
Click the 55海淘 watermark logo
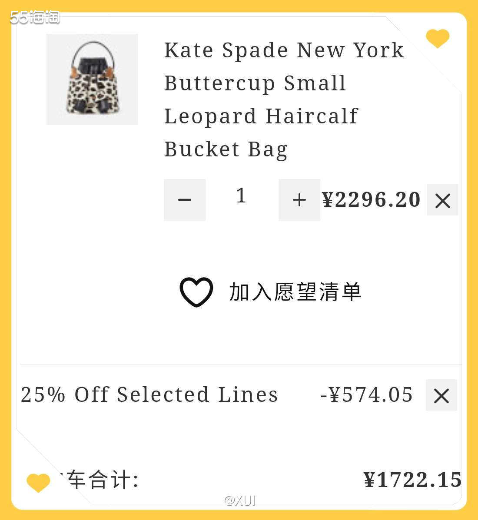[x=35, y=17]
